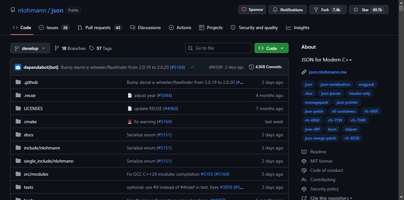View the 57 Tags link
Screen dimensions: 404x200
100,48
